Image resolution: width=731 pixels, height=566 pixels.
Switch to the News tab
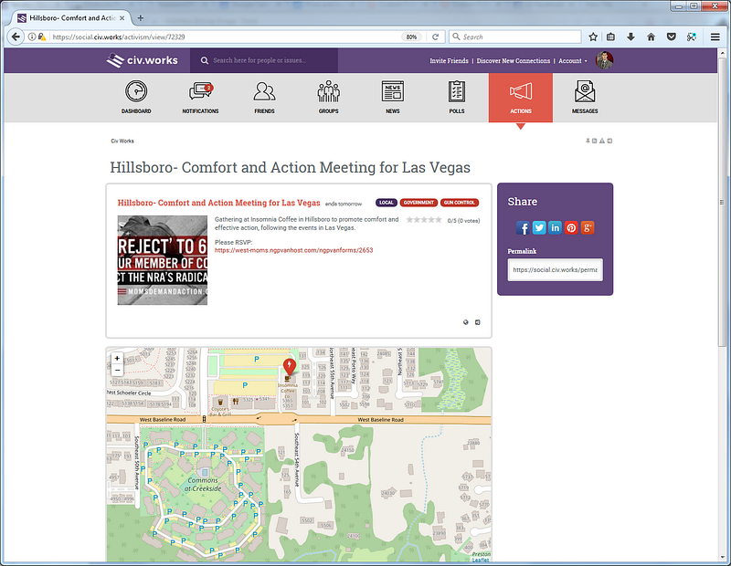(392, 97)
